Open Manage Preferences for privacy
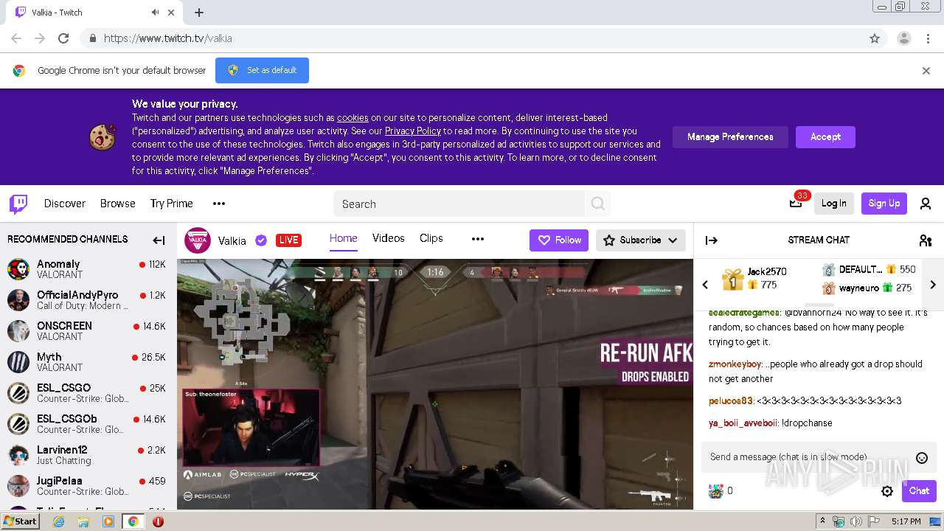The height and width of the screenshot is (531, 944). coord(730,137)
